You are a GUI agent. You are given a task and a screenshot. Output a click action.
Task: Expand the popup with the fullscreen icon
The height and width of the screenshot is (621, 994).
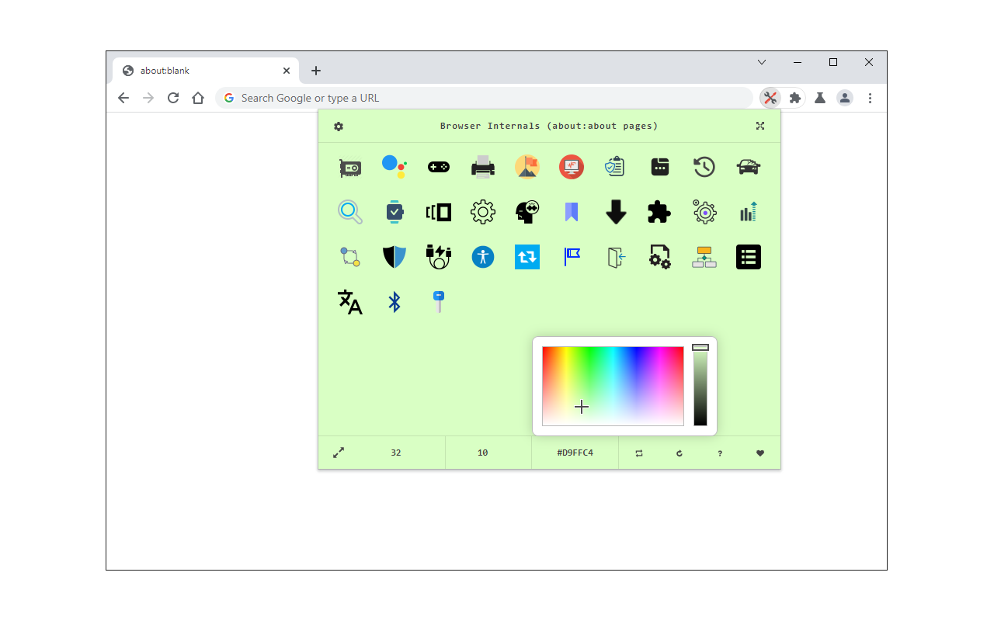point(759,125)
